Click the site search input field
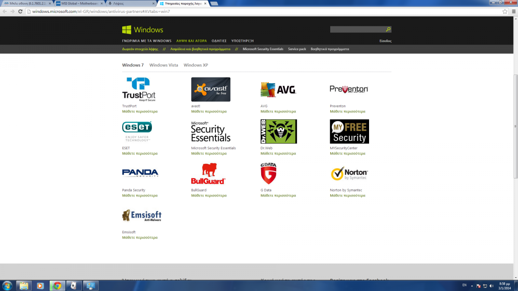 click(357, 29)
